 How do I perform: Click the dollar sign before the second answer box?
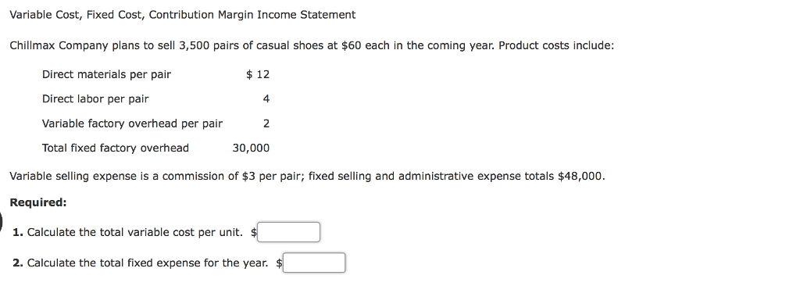279,263
